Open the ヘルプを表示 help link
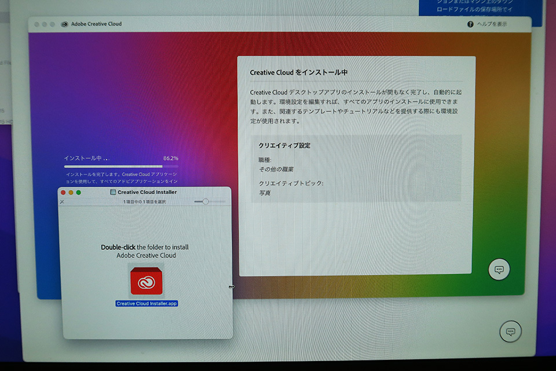 [492, 24]
